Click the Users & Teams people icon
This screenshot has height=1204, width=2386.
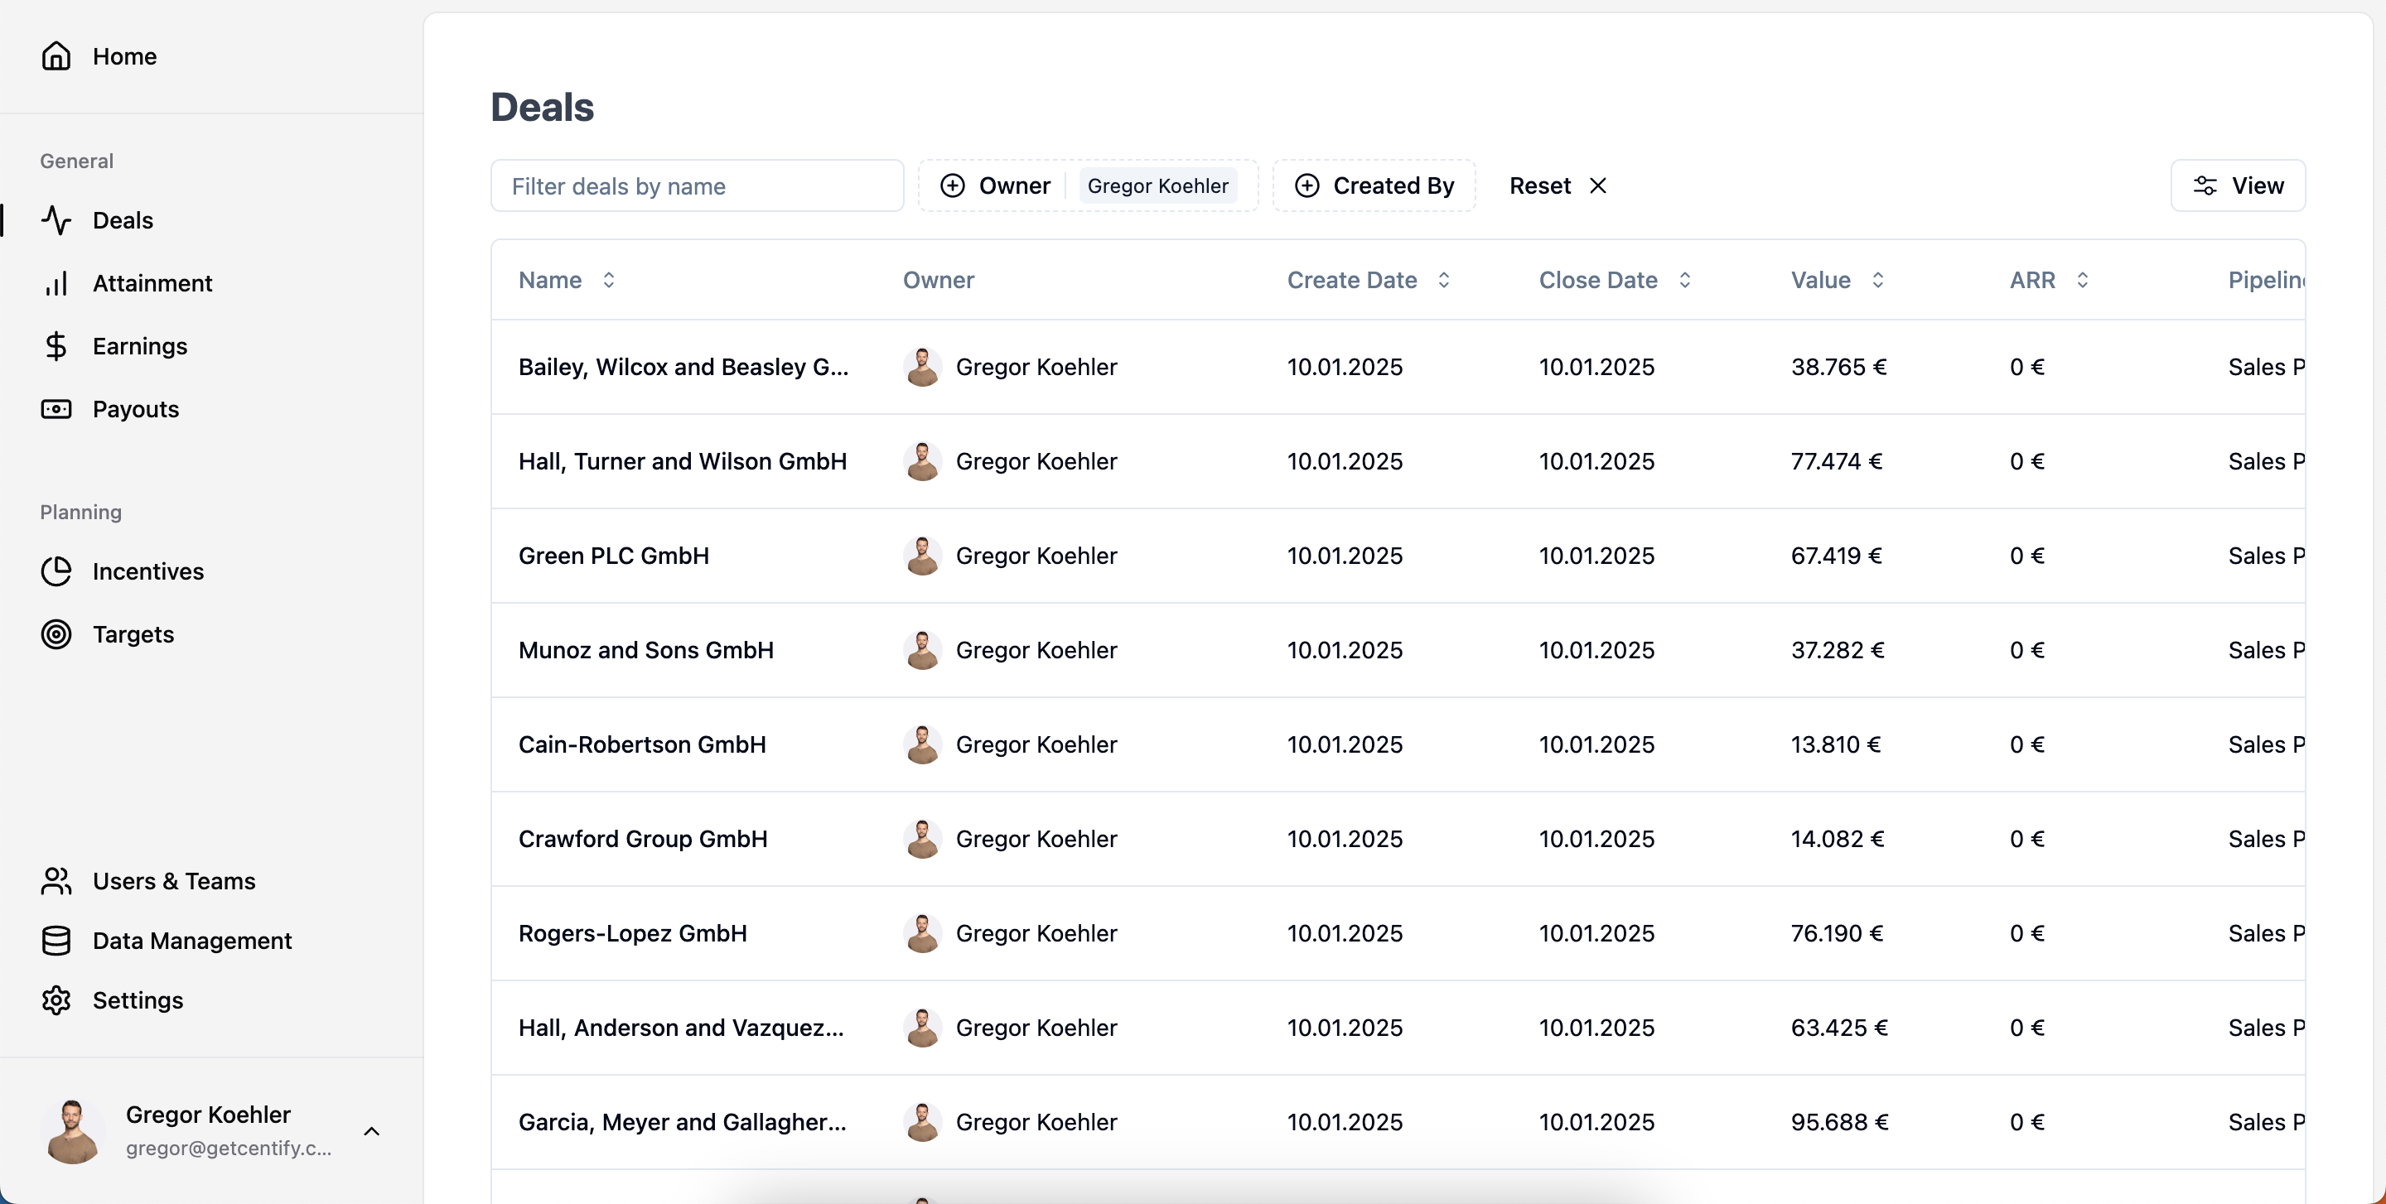click(x=56, y=881)
